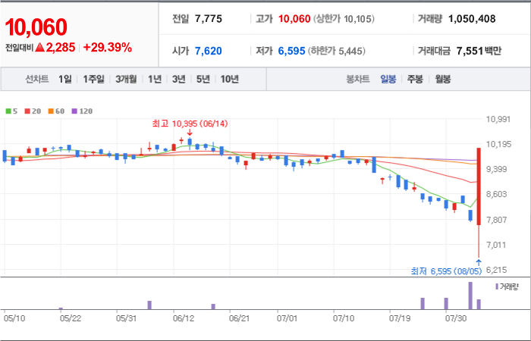The height and width of the screenshot is (341, 531).
Task: Click the 봉차트 section label
Action: coord(357,80)
